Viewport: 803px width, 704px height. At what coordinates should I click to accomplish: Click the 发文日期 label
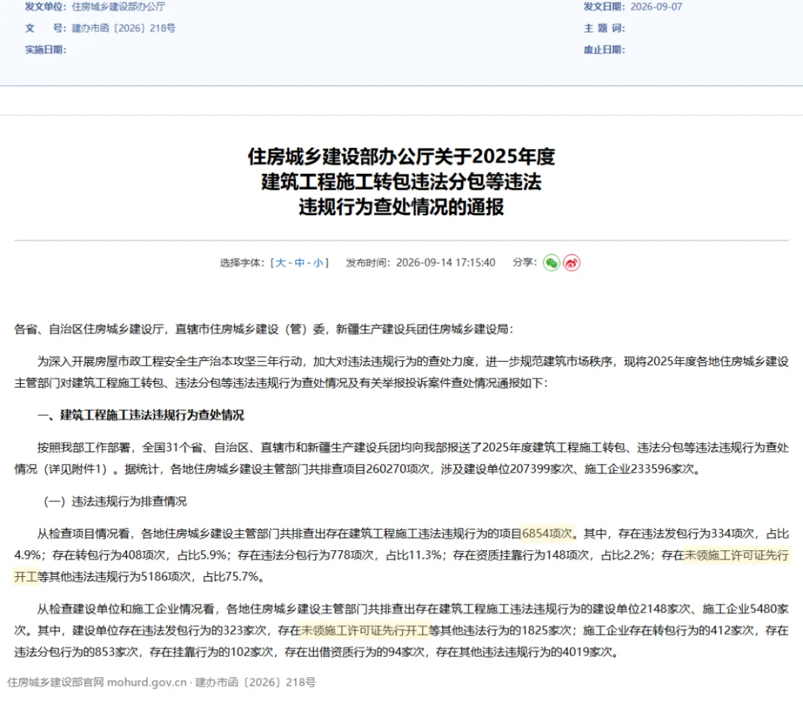(604, 7)
